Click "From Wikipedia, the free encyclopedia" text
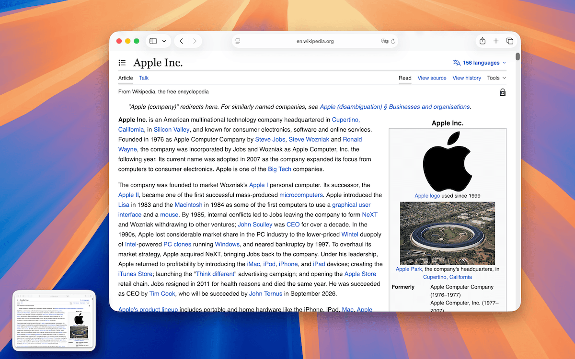575x359 pixels. pos(163,92)
